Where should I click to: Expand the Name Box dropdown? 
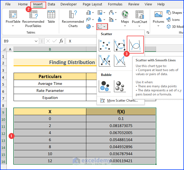coord(36,41)
